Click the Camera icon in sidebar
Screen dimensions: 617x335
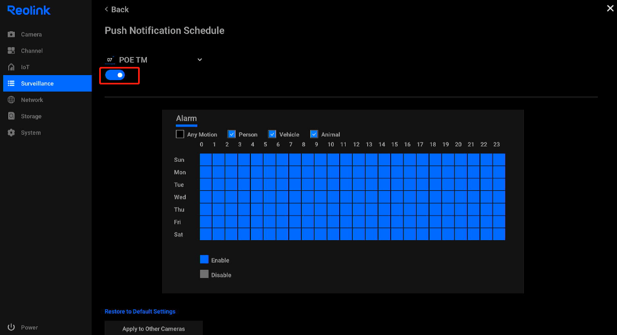pyautogui.click(x=12, y=34)
